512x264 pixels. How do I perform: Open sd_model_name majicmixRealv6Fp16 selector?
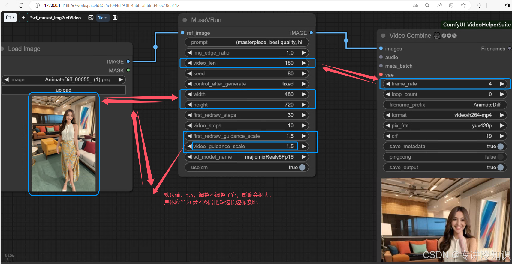pyautogui.click(x=246, y=157)
